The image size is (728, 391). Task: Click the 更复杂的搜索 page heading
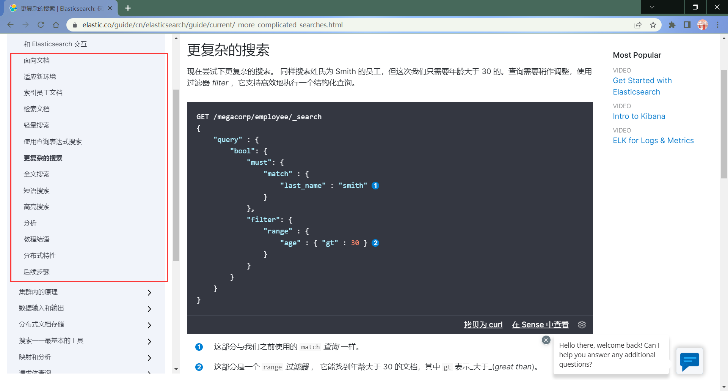228,50
